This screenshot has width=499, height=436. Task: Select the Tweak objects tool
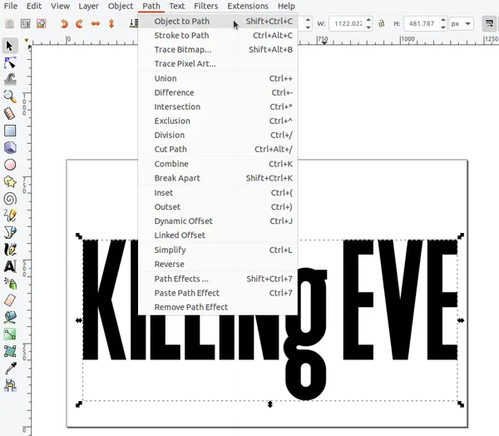[x=10, y=80]
